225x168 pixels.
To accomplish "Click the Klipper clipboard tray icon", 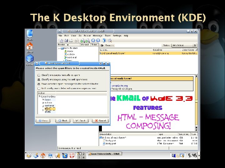I will [178, 156].
